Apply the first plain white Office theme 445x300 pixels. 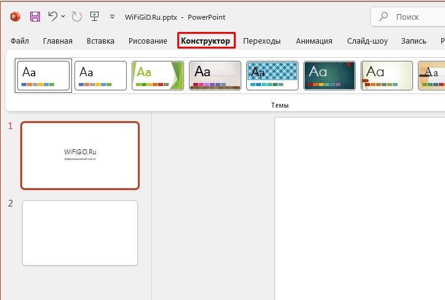pyautogui.click(x=43, y=76)
